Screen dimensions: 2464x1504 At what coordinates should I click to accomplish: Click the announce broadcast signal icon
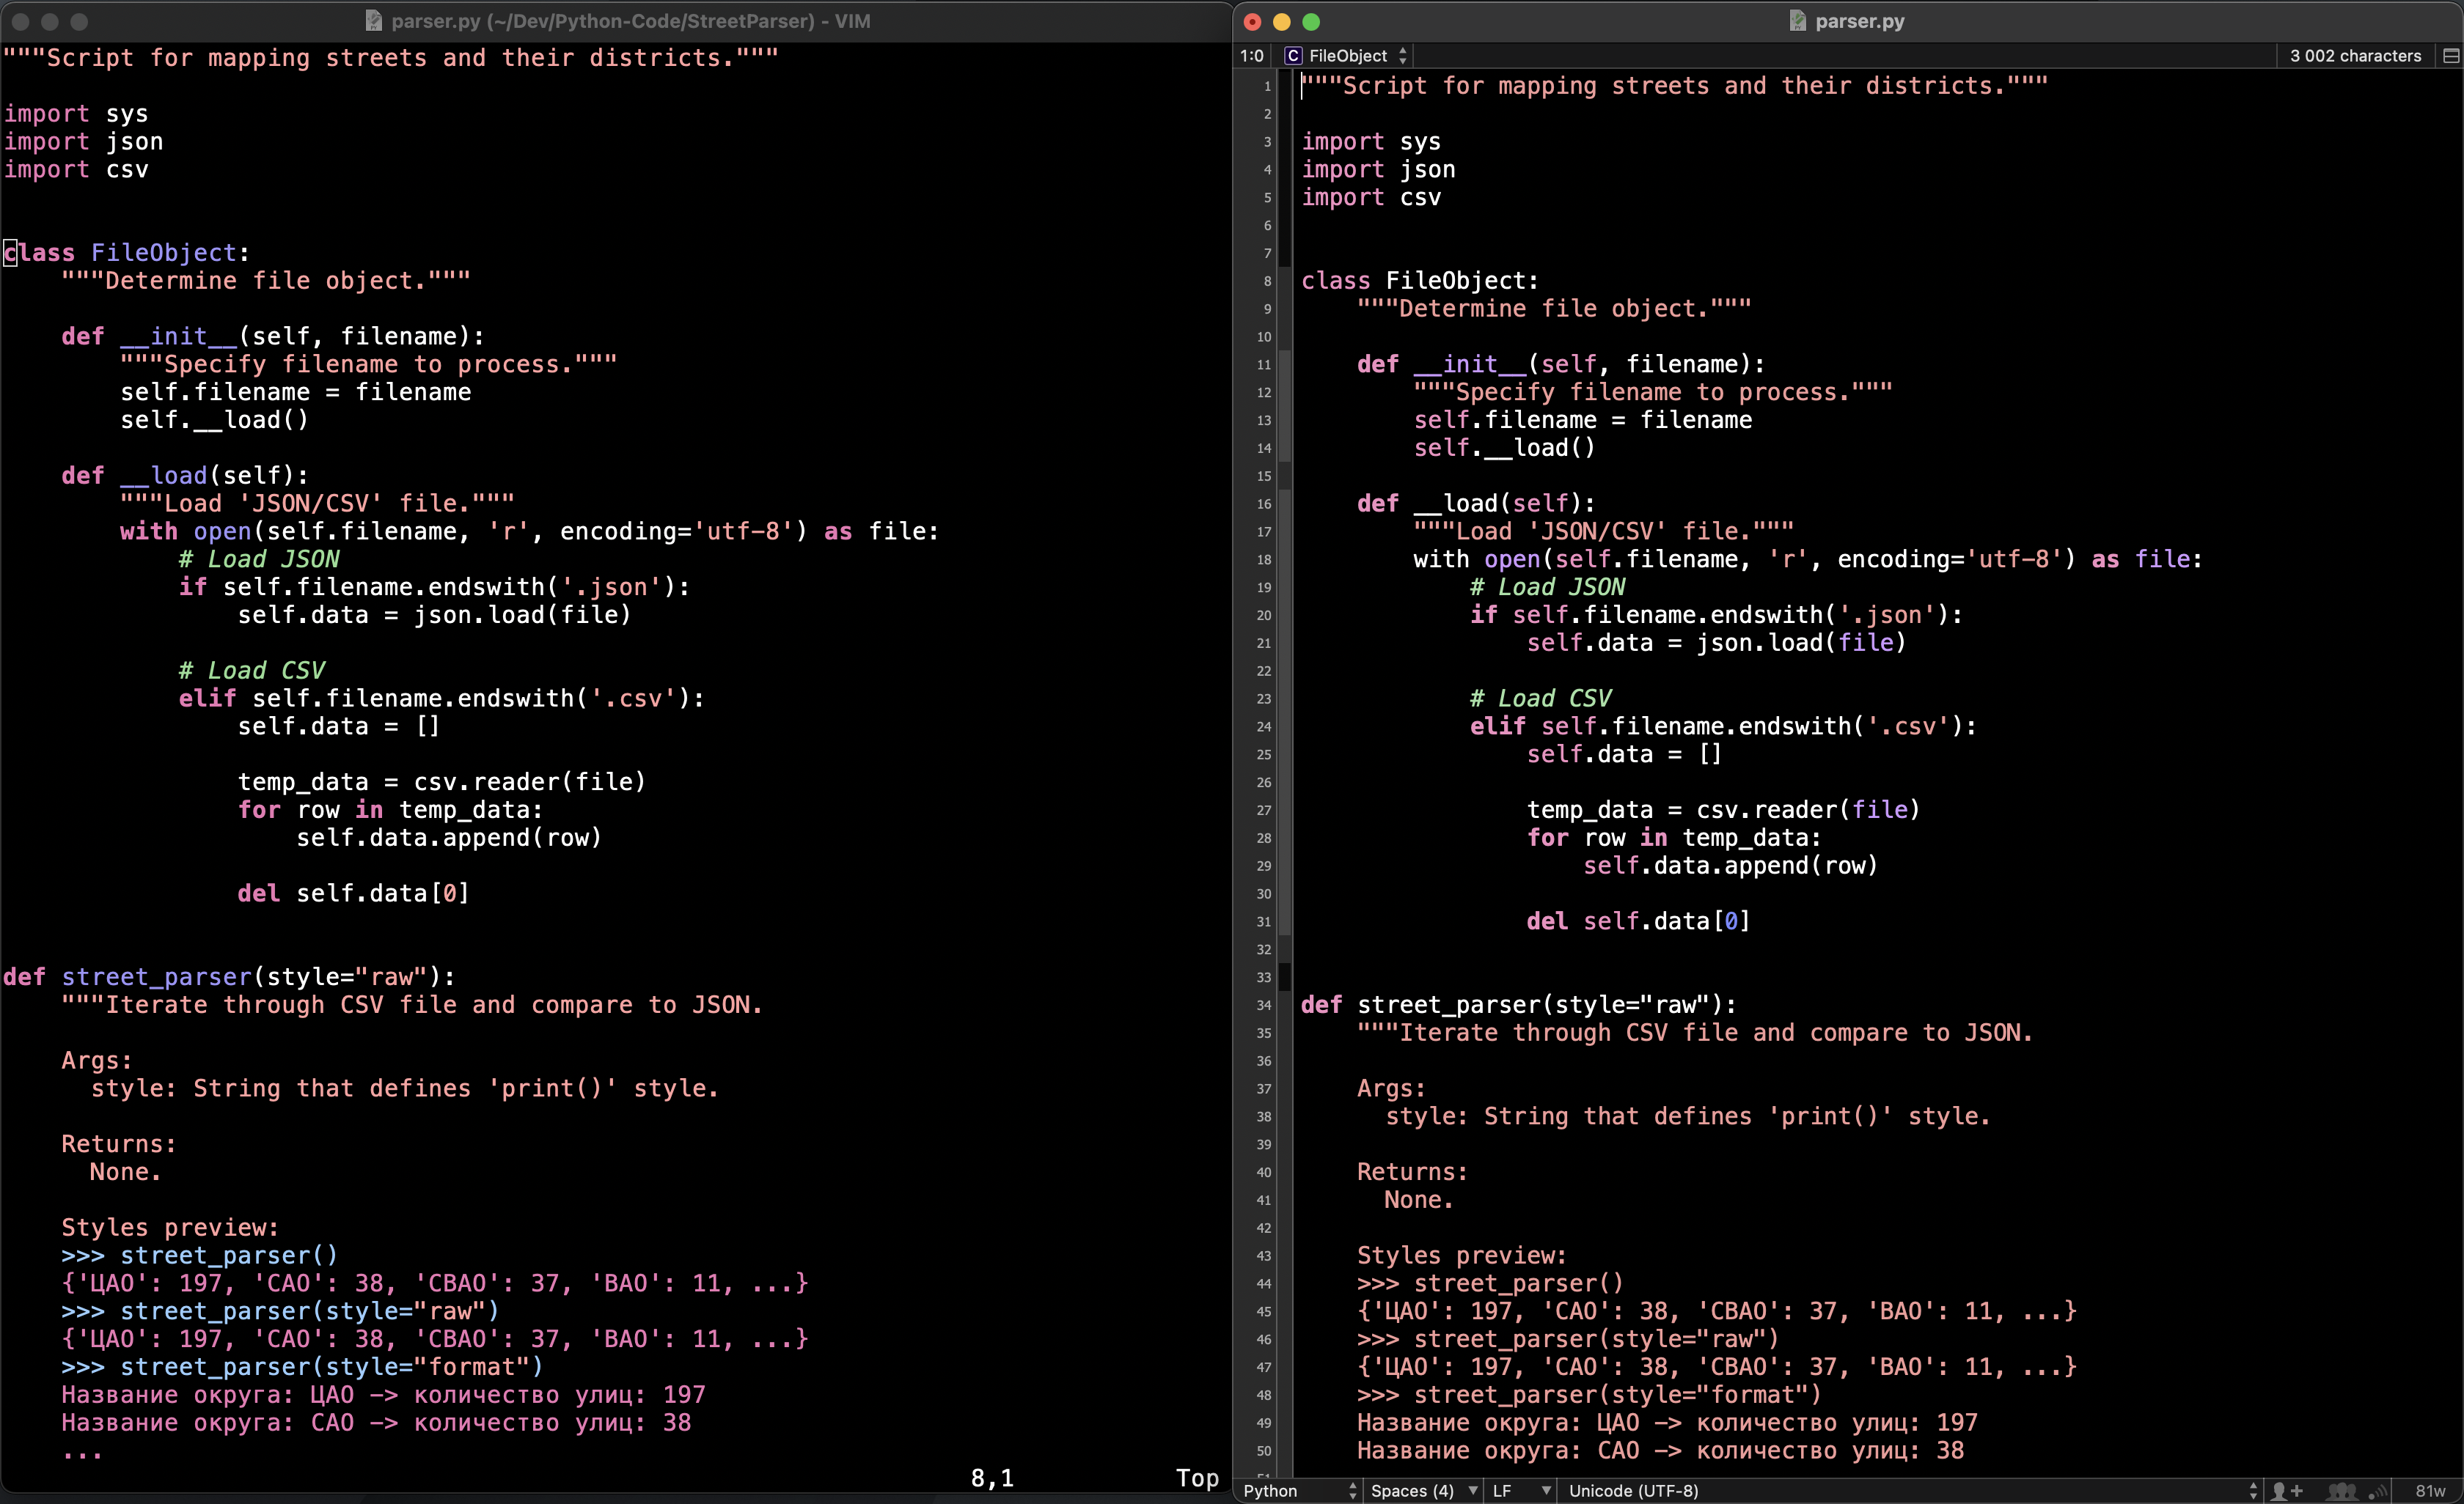2380,1490
